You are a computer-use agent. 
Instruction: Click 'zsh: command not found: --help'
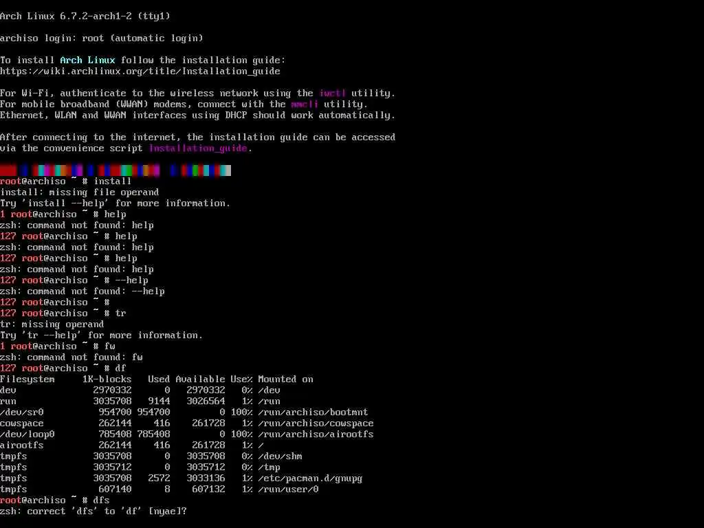(82, 291)
